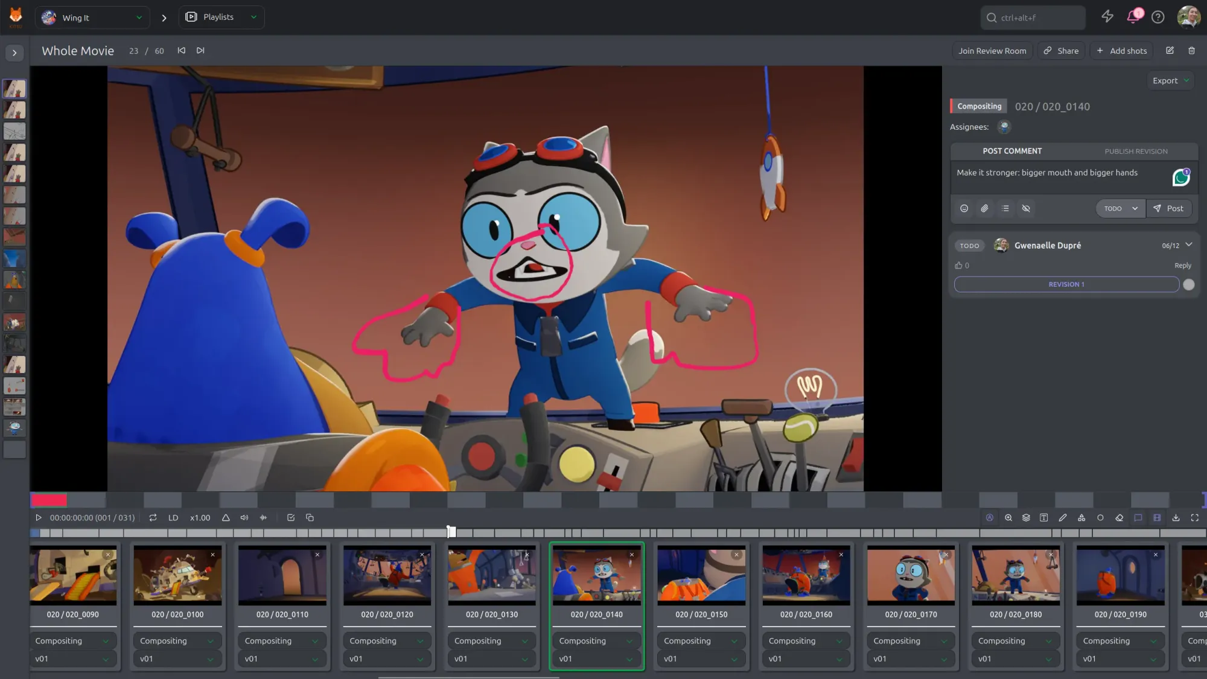Viewport: 1207px width, 679px height.
Task: Insert an emoji in the comment
Action: (x=964, y=208)
